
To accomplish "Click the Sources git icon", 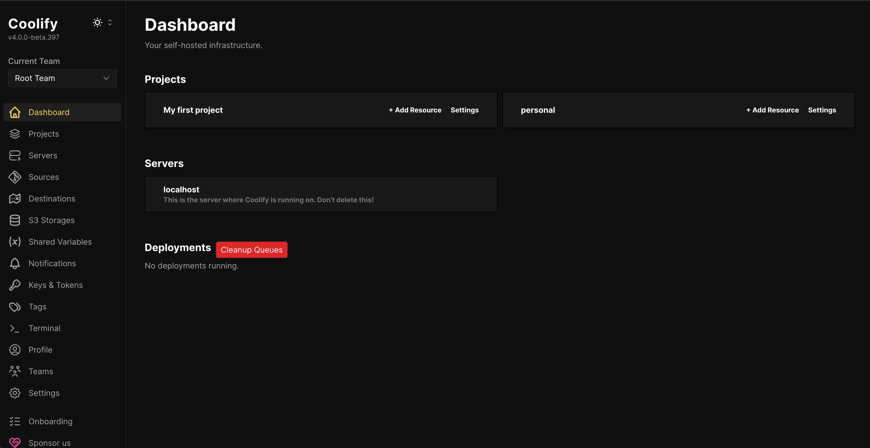I will point(15,177).
